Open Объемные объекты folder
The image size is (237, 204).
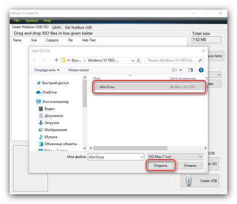pos(58,144)
